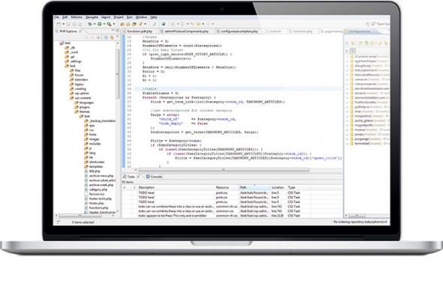
Task: Toggle Link with Editor in PHP Explorer
Action: click(112, 37)
